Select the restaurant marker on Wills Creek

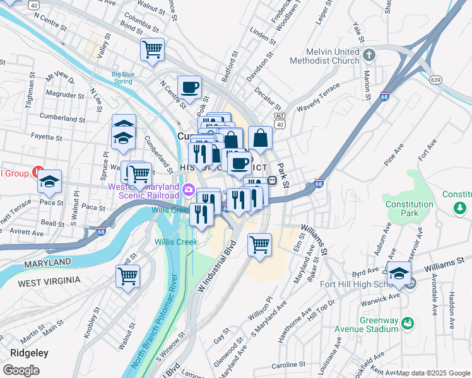202,215
